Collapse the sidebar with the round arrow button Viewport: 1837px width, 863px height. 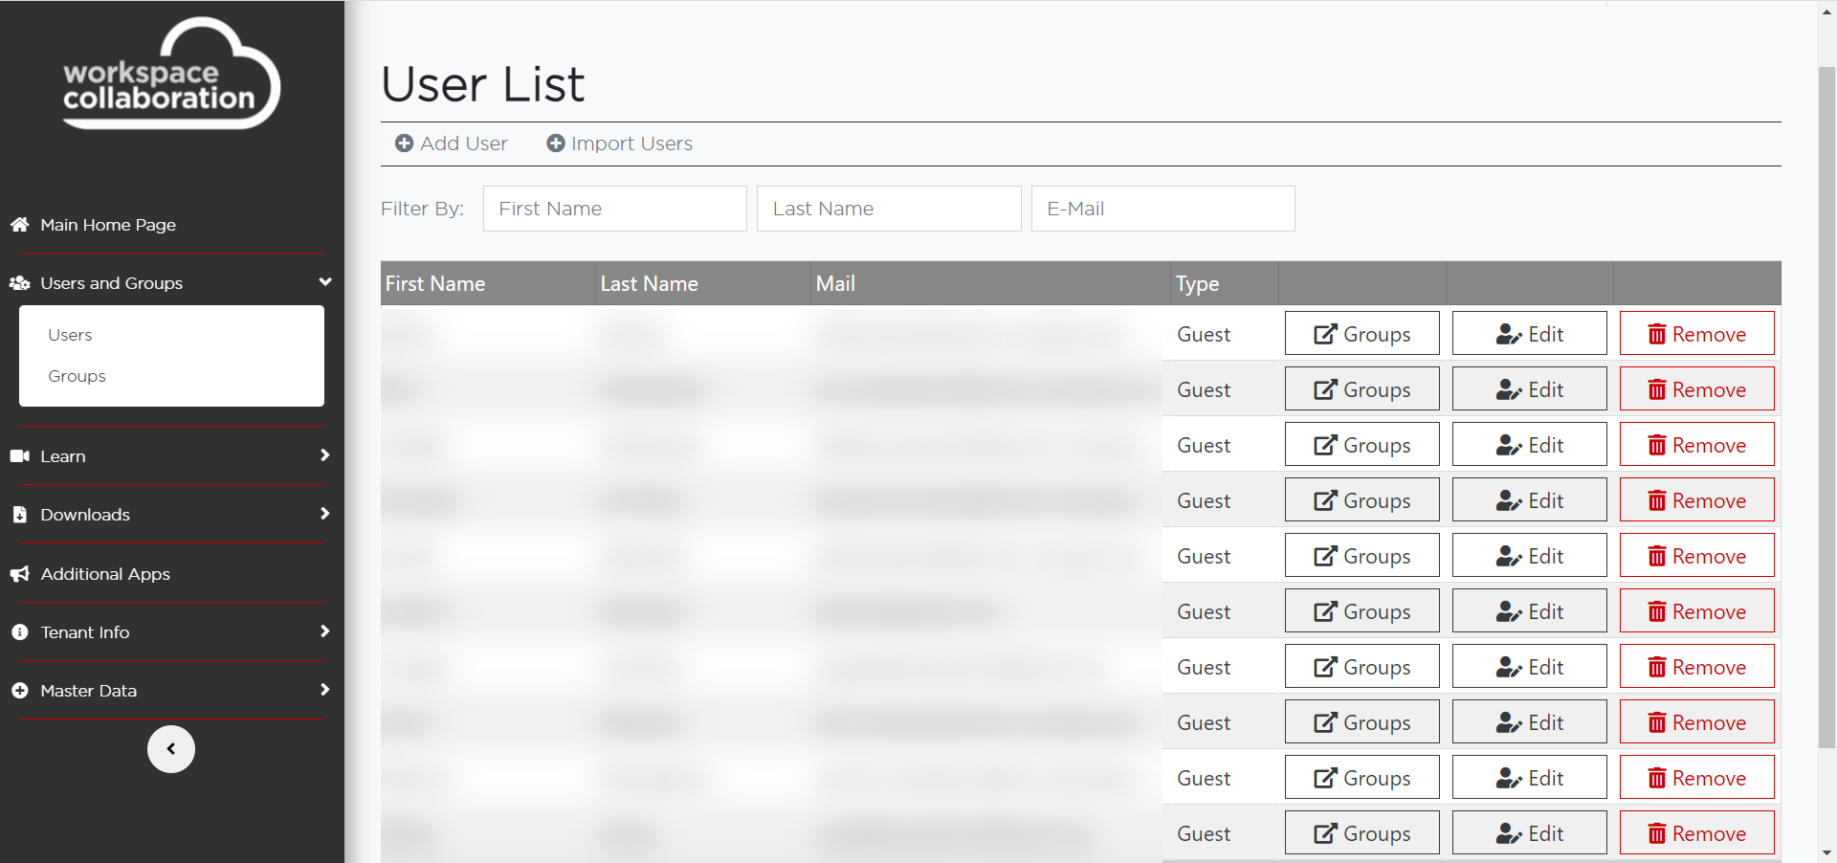171,749
